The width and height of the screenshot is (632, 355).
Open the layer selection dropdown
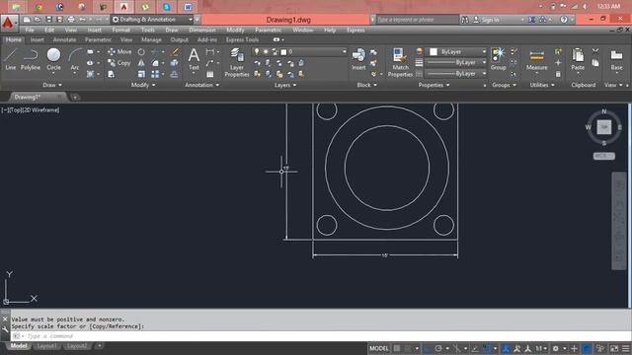pyautogui.click(x=299, y=52)
